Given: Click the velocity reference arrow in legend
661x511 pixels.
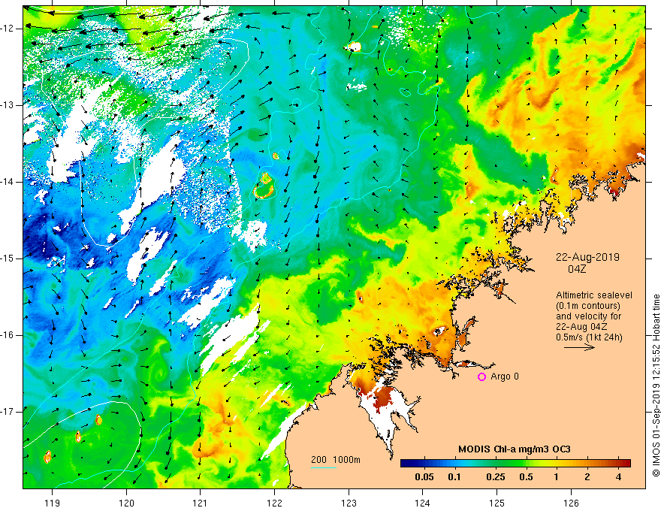Looking at the screenshot, I should (579, 347).
